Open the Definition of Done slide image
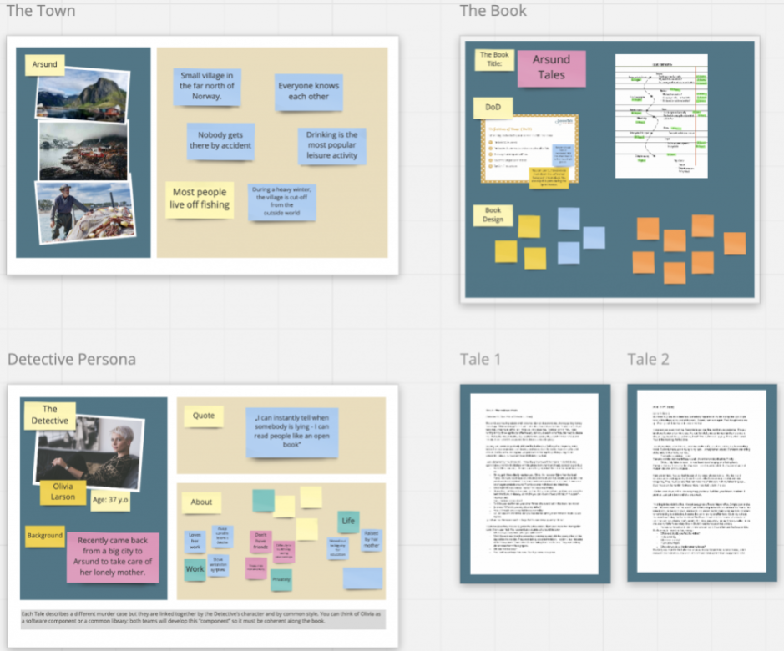Image resolution: width=784 pixels, height=651 pixels. point(520,148)
